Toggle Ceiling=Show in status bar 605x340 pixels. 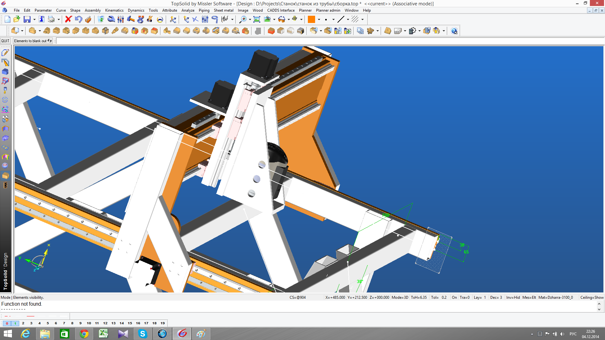click(x=592, y=297)
